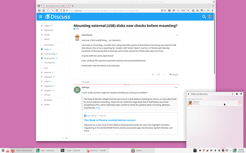
Task: Pin the Disks & Devices popup open
Action: [x=241, y=94]
